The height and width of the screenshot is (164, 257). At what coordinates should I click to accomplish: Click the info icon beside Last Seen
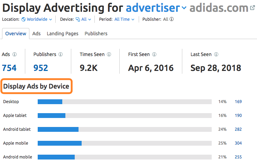(216, 54)
